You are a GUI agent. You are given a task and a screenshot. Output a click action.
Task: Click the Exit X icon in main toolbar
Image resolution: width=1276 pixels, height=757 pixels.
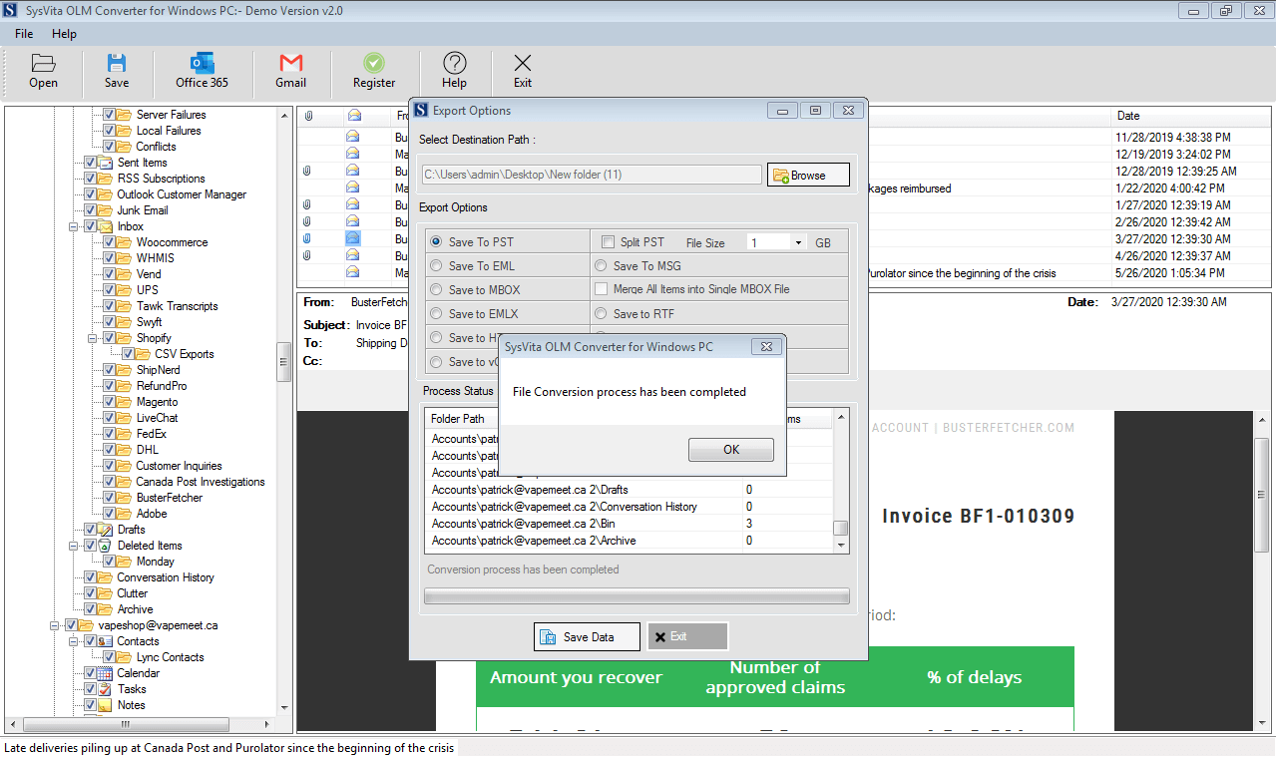[523, 63]
